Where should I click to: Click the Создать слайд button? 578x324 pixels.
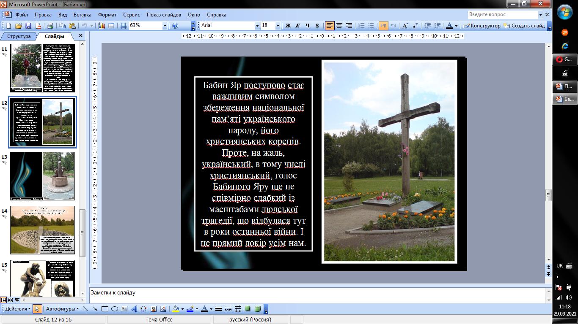524,26
